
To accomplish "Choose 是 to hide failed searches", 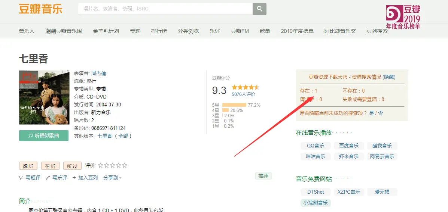I will (372, 113).
